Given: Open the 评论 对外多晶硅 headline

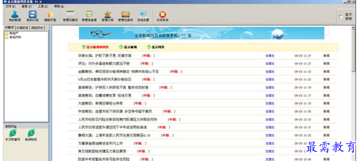Looking at the screenshot, I should [104, 64].
